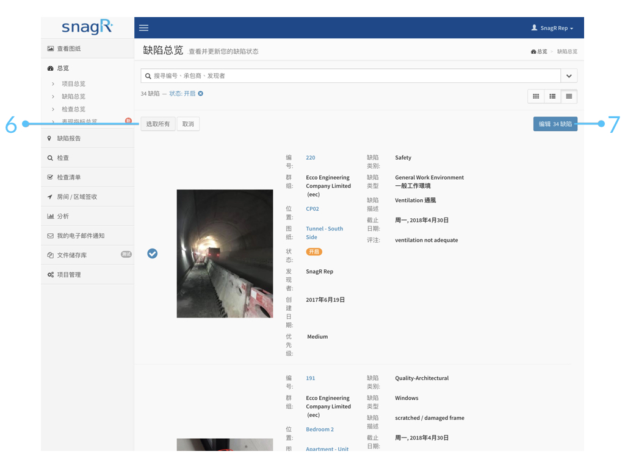
Task: Open Bedroom 2 location link
Action: 320,429
